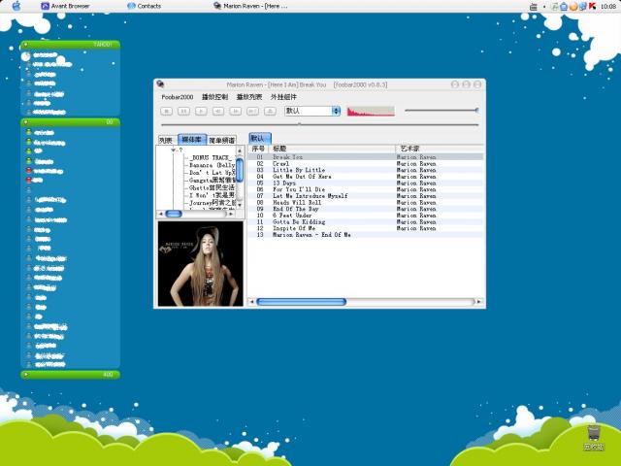The height and width of the screenshot is (466, 621).
Task: Select track 11 Gotta Be Kidding
Action: tap(366, 222)
